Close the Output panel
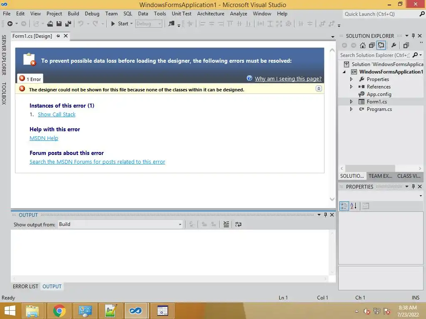426x319 pixels. [332, 215]
